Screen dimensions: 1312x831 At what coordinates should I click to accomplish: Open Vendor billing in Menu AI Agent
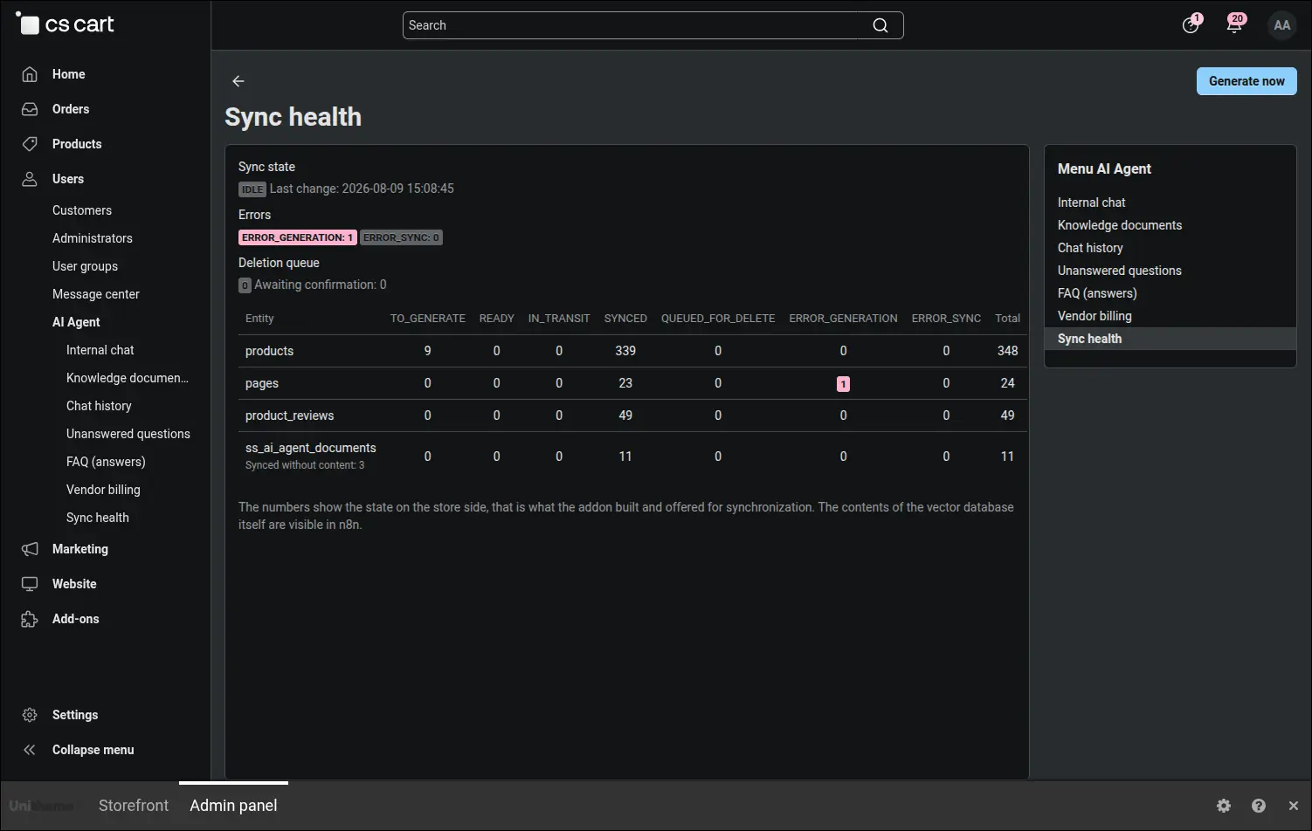point(1094,316)
